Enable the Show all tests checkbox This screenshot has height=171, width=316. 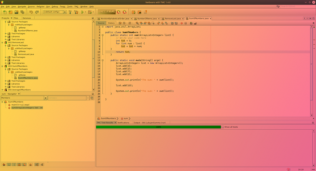click(x=223, y=127)
